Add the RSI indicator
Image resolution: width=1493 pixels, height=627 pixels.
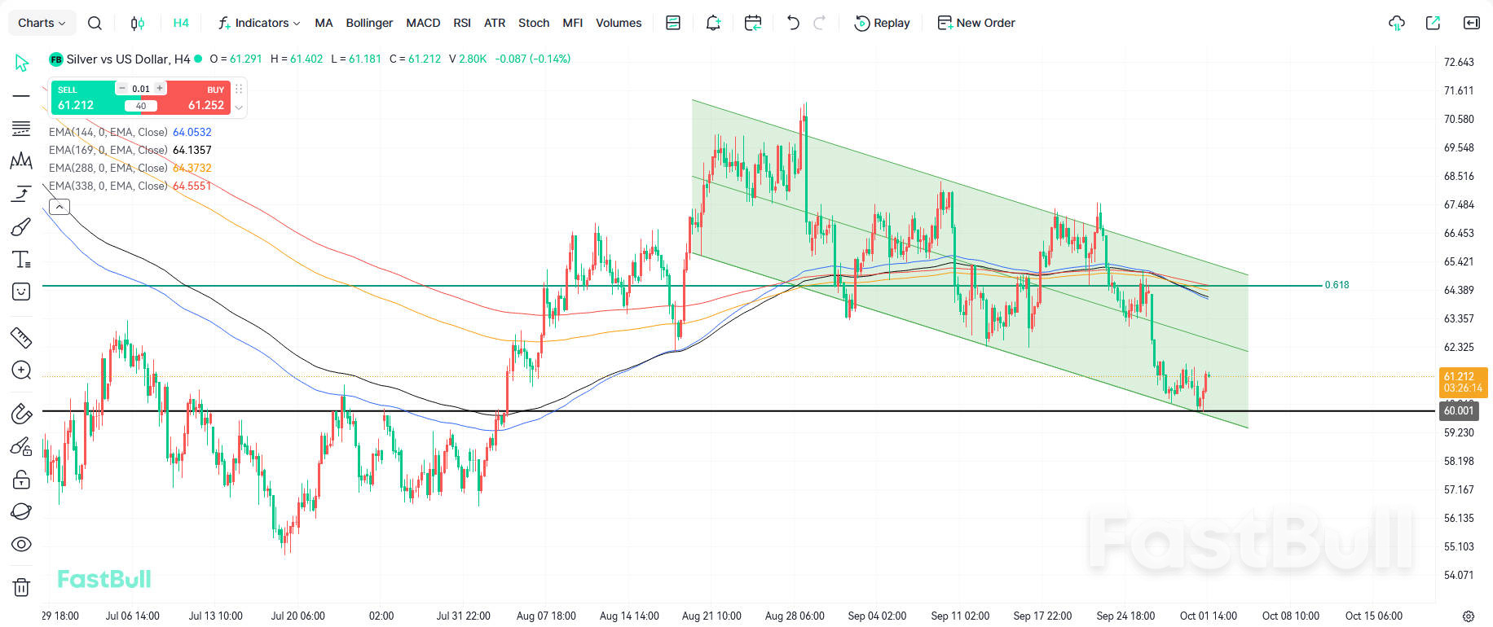click(462, 23)
